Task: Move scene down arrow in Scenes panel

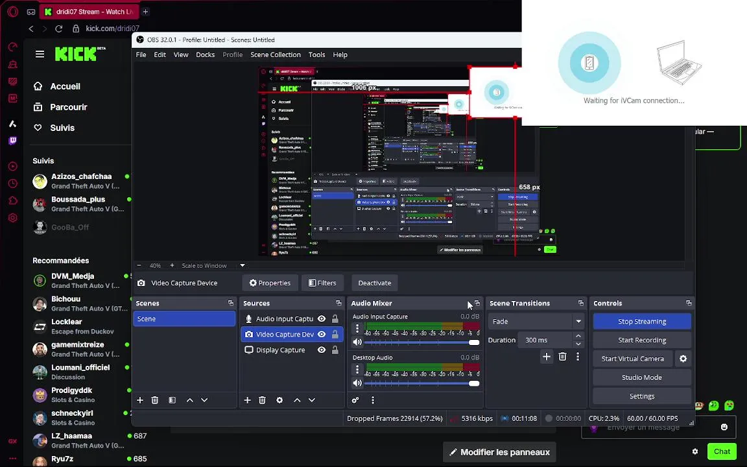Action: tap(204, 400)
